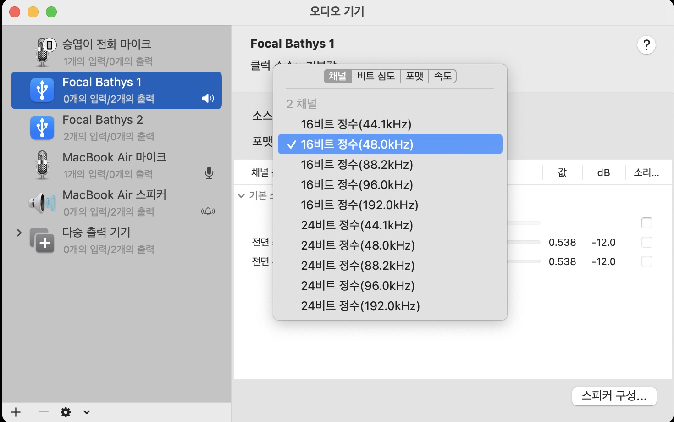Choose 16비트 정수(44.1kHz) format
The width and height of the screenshot is (674, 422).
[x=390, y=124]
